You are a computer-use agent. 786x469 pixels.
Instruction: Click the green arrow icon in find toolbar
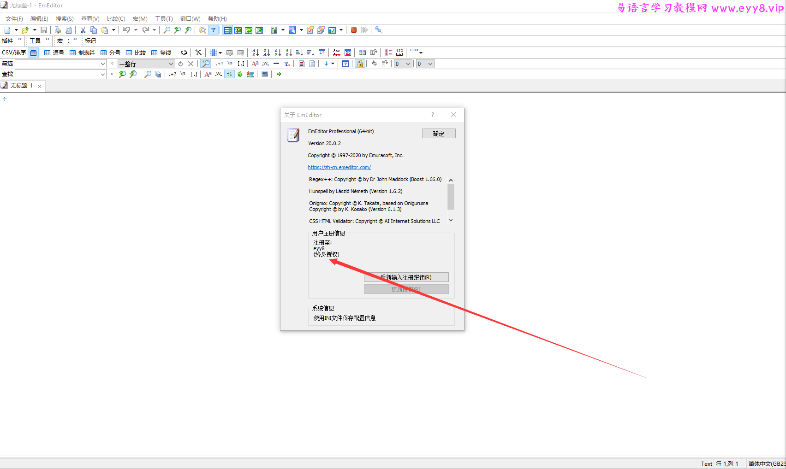click(279, 74)
